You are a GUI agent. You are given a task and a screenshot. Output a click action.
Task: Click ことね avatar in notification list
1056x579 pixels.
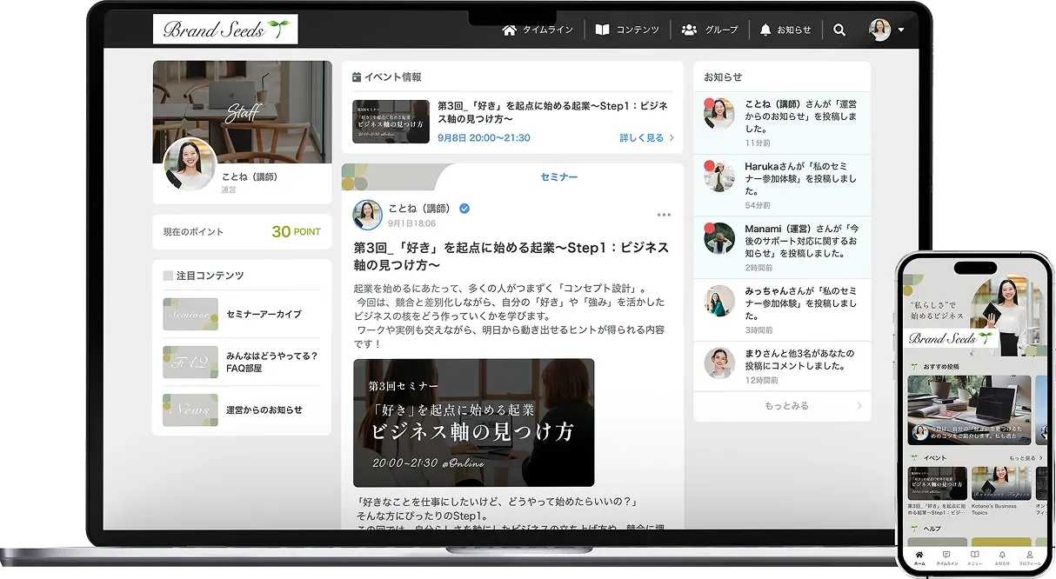(x=719, y=114)
